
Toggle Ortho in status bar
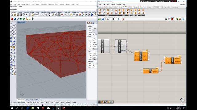pyautogui.click(x=62, y=105)
